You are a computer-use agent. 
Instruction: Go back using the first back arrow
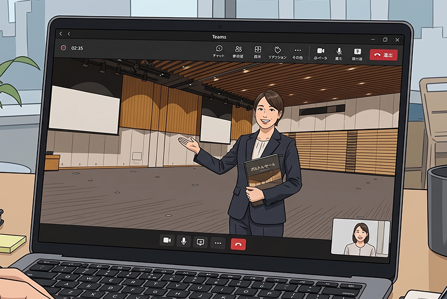click(61, 33)
